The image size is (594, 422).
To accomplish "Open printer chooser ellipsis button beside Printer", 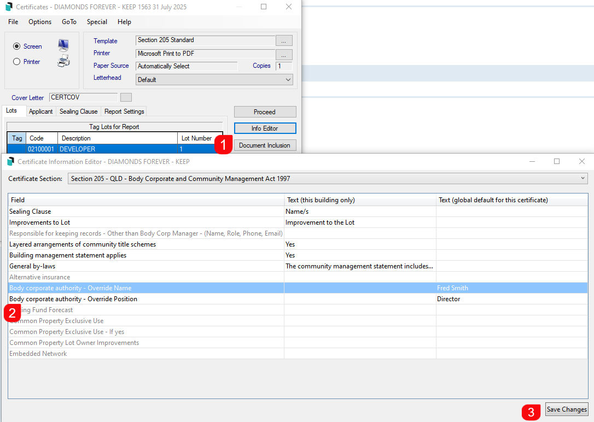I will (x=284, y=55).
